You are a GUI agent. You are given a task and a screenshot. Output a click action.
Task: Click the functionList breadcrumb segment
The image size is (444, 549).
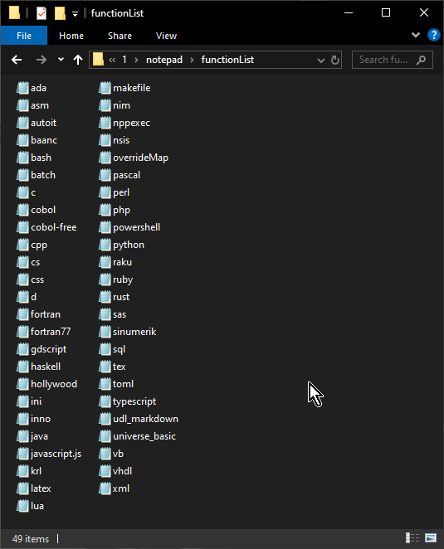[227, 60]
